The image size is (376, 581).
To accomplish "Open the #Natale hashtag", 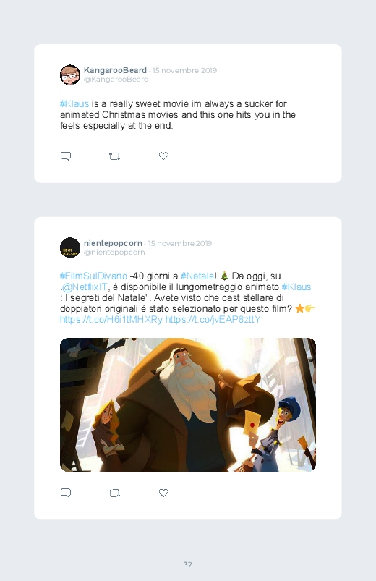I will tap(197, 276).
